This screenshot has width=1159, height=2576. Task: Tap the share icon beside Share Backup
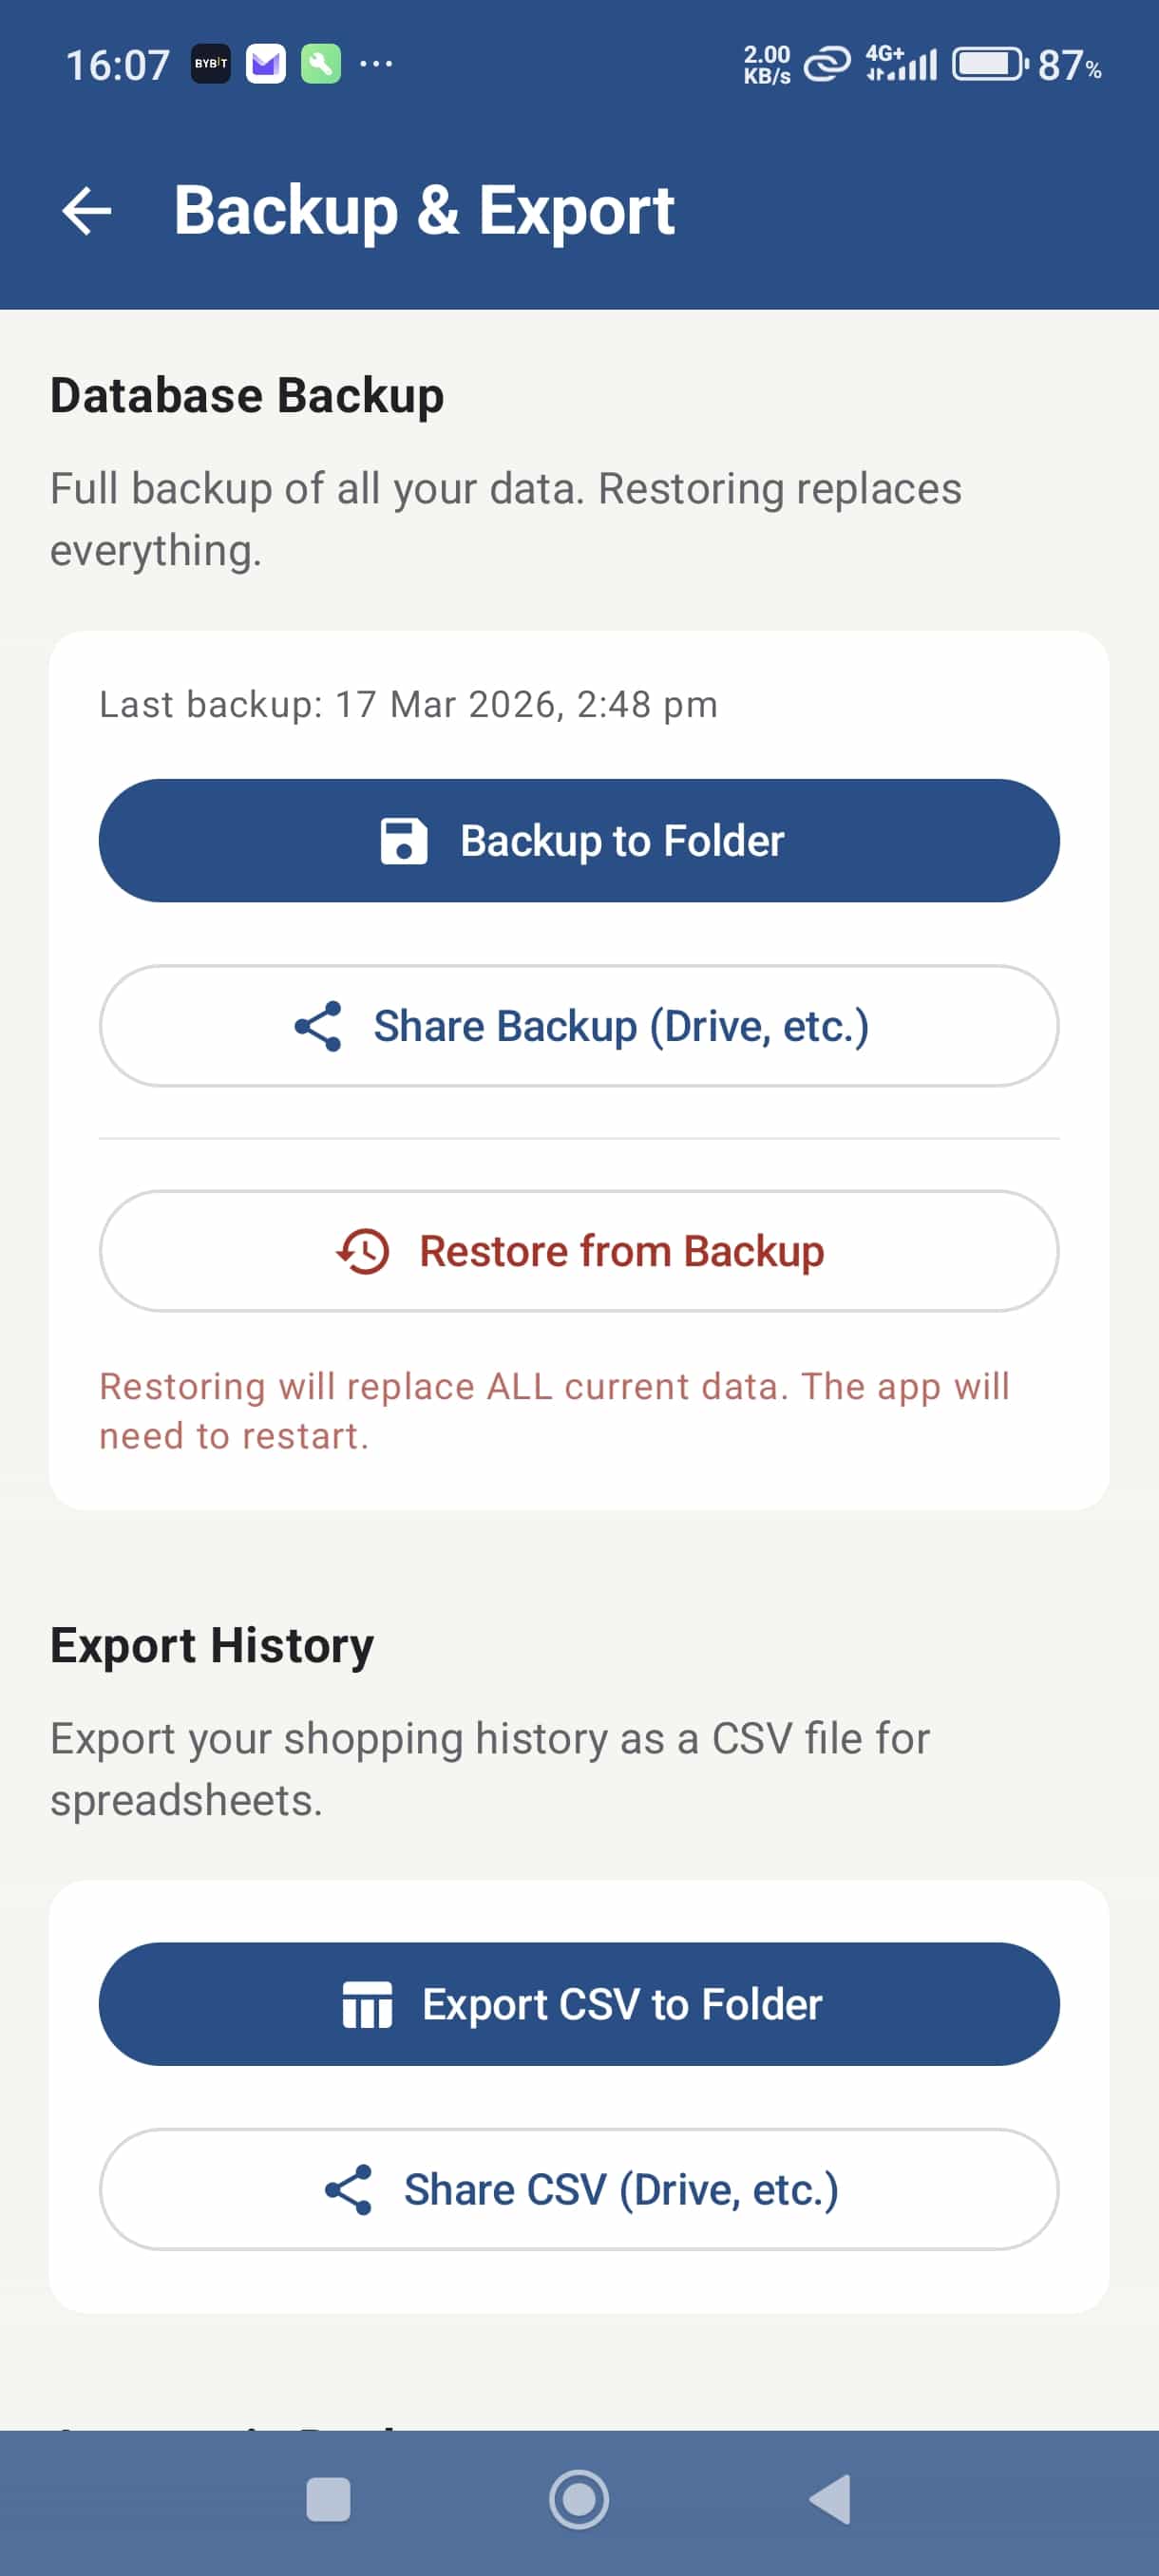(318, 1025)
